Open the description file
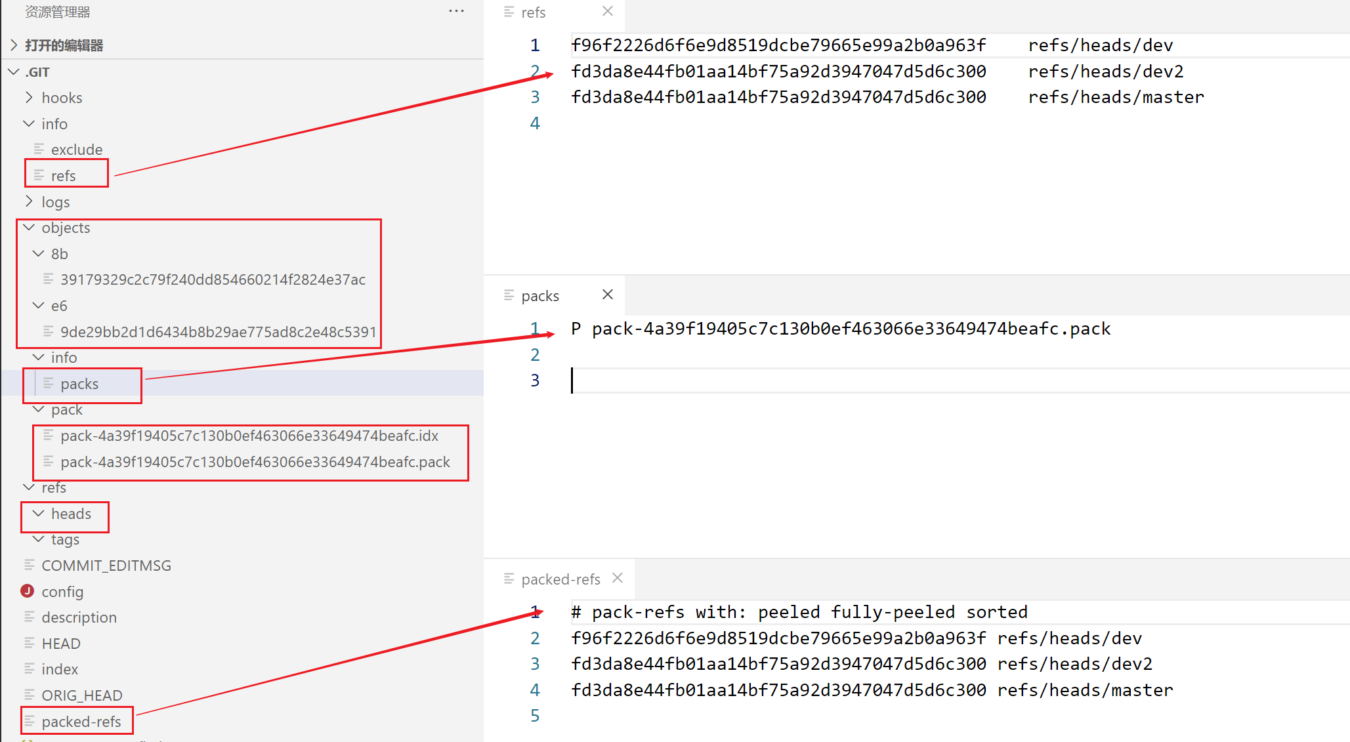This screenshot has width=1350, height=742. [79, 617]
